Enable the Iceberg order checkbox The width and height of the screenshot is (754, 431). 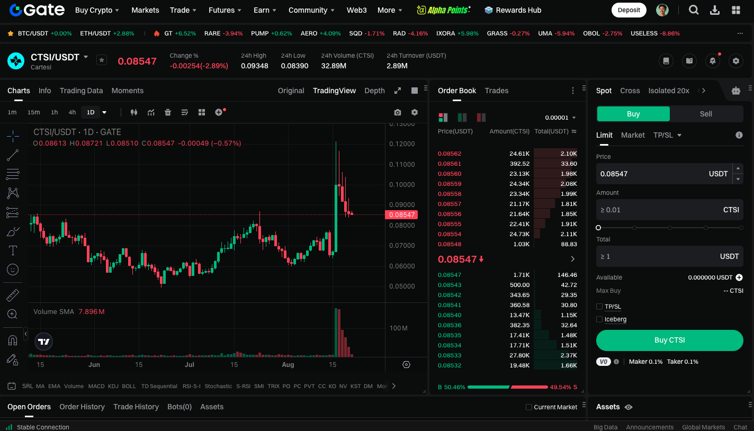click(x=599, y=319)
